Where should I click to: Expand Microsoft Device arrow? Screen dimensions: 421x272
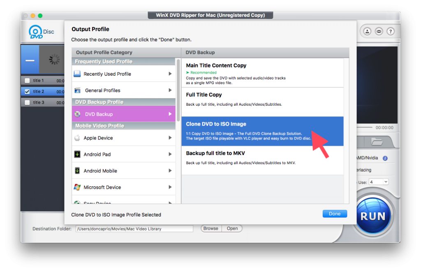tap(170, 187)
